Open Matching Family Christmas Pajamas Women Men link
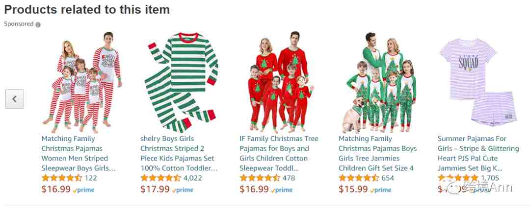Screen dimensions: 530x210 79,153
